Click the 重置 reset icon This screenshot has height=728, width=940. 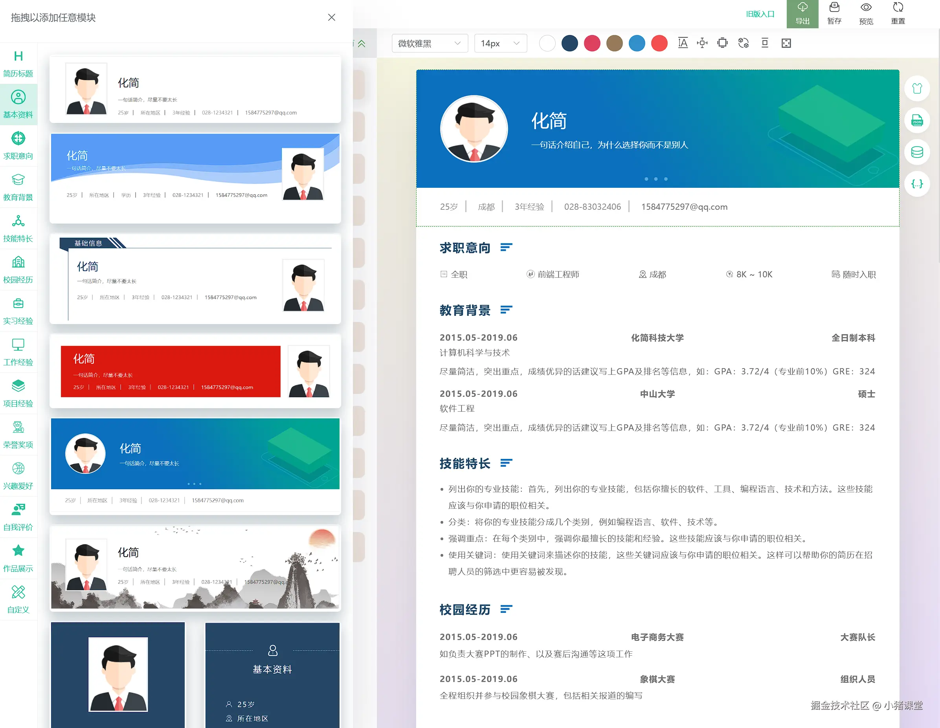pos(898,13)
